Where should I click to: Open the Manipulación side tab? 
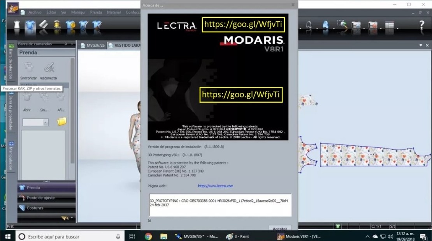point(11,155)
